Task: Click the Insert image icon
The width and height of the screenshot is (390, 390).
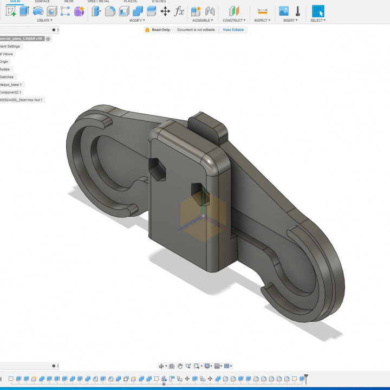Action: [284, 11]
